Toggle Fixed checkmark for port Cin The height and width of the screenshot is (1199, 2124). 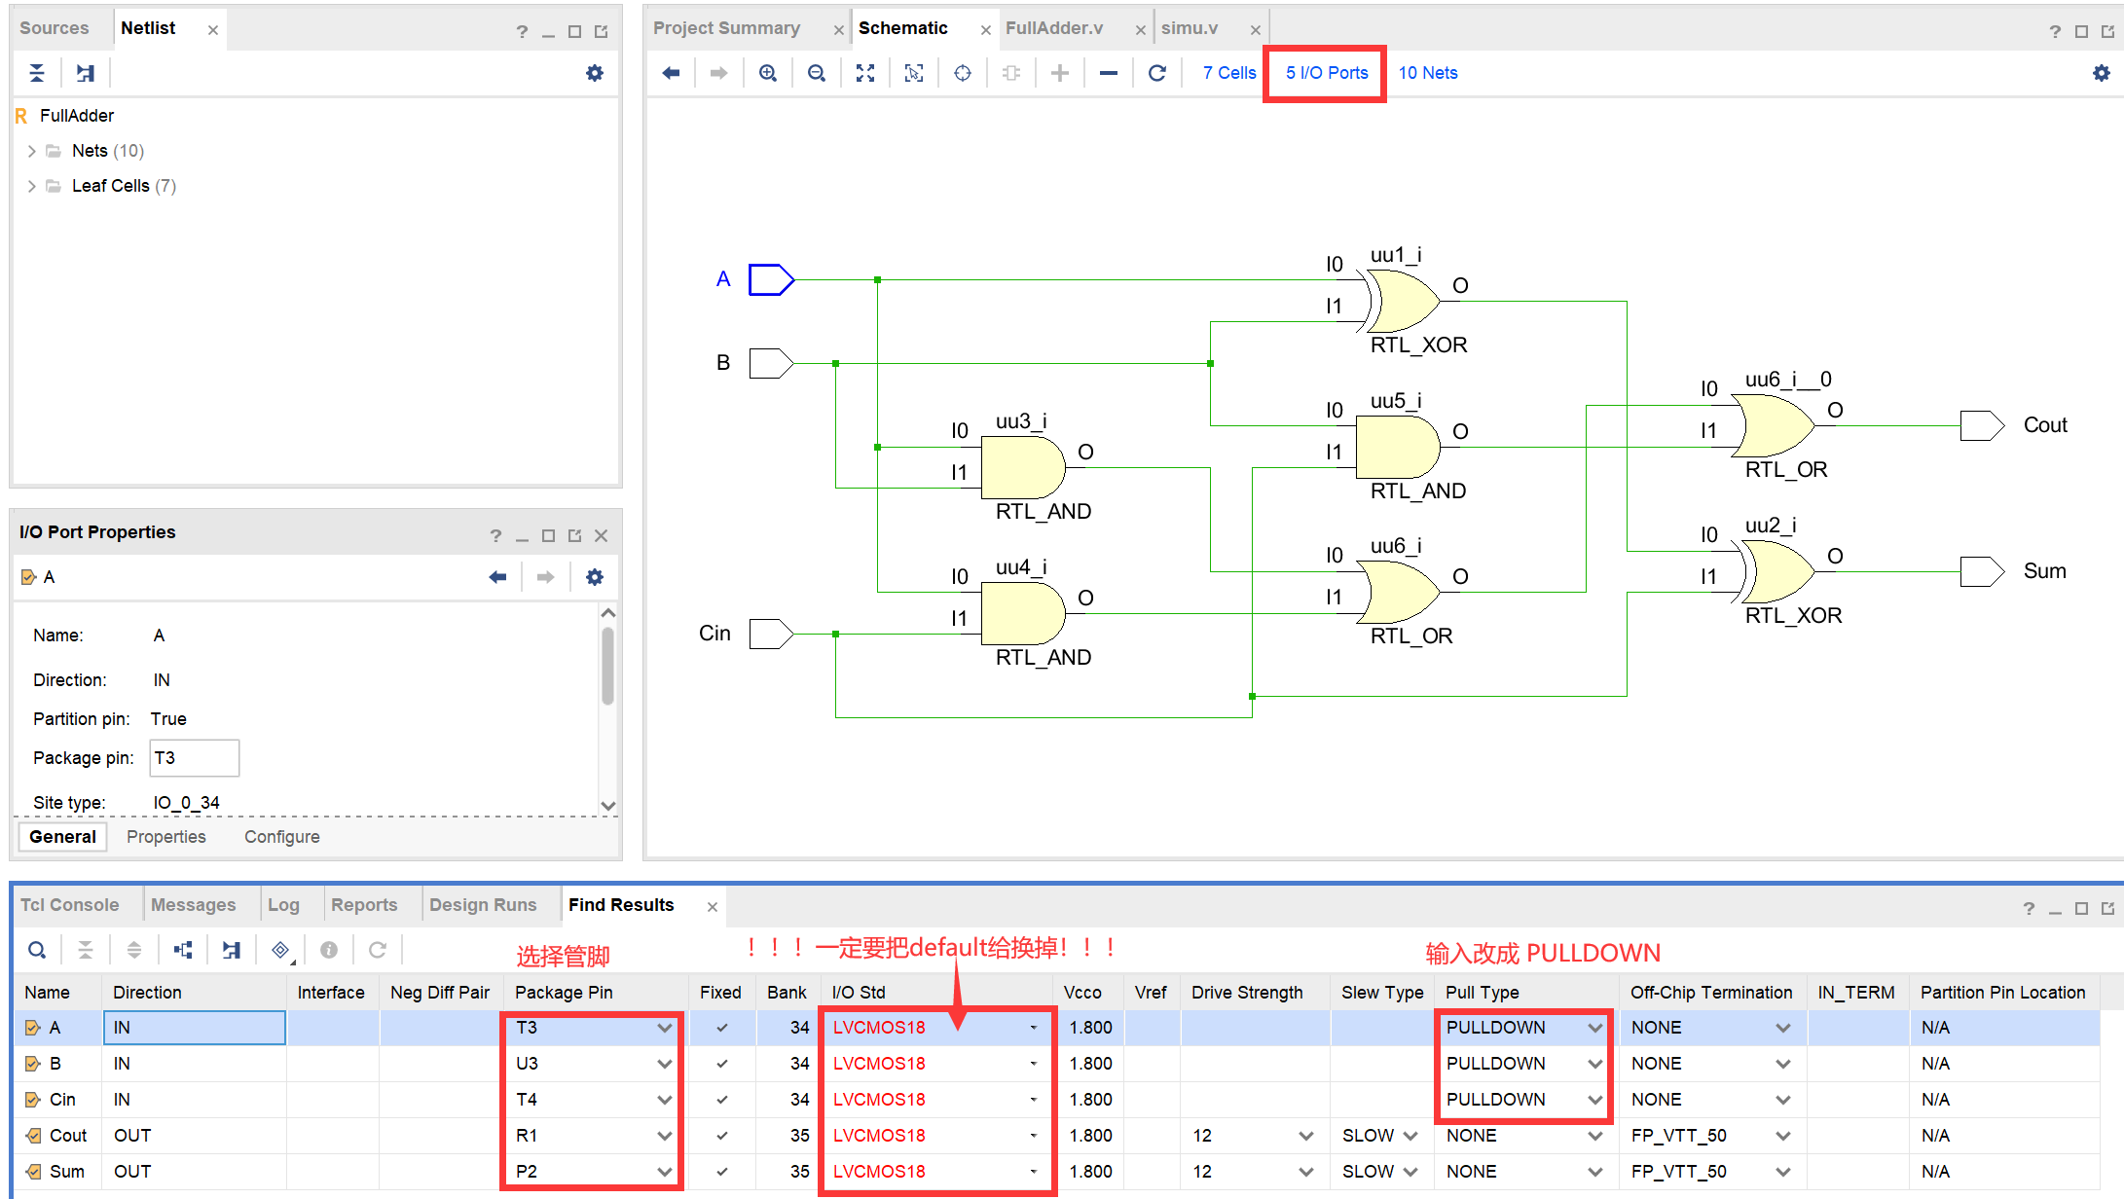coord(722,1100)
